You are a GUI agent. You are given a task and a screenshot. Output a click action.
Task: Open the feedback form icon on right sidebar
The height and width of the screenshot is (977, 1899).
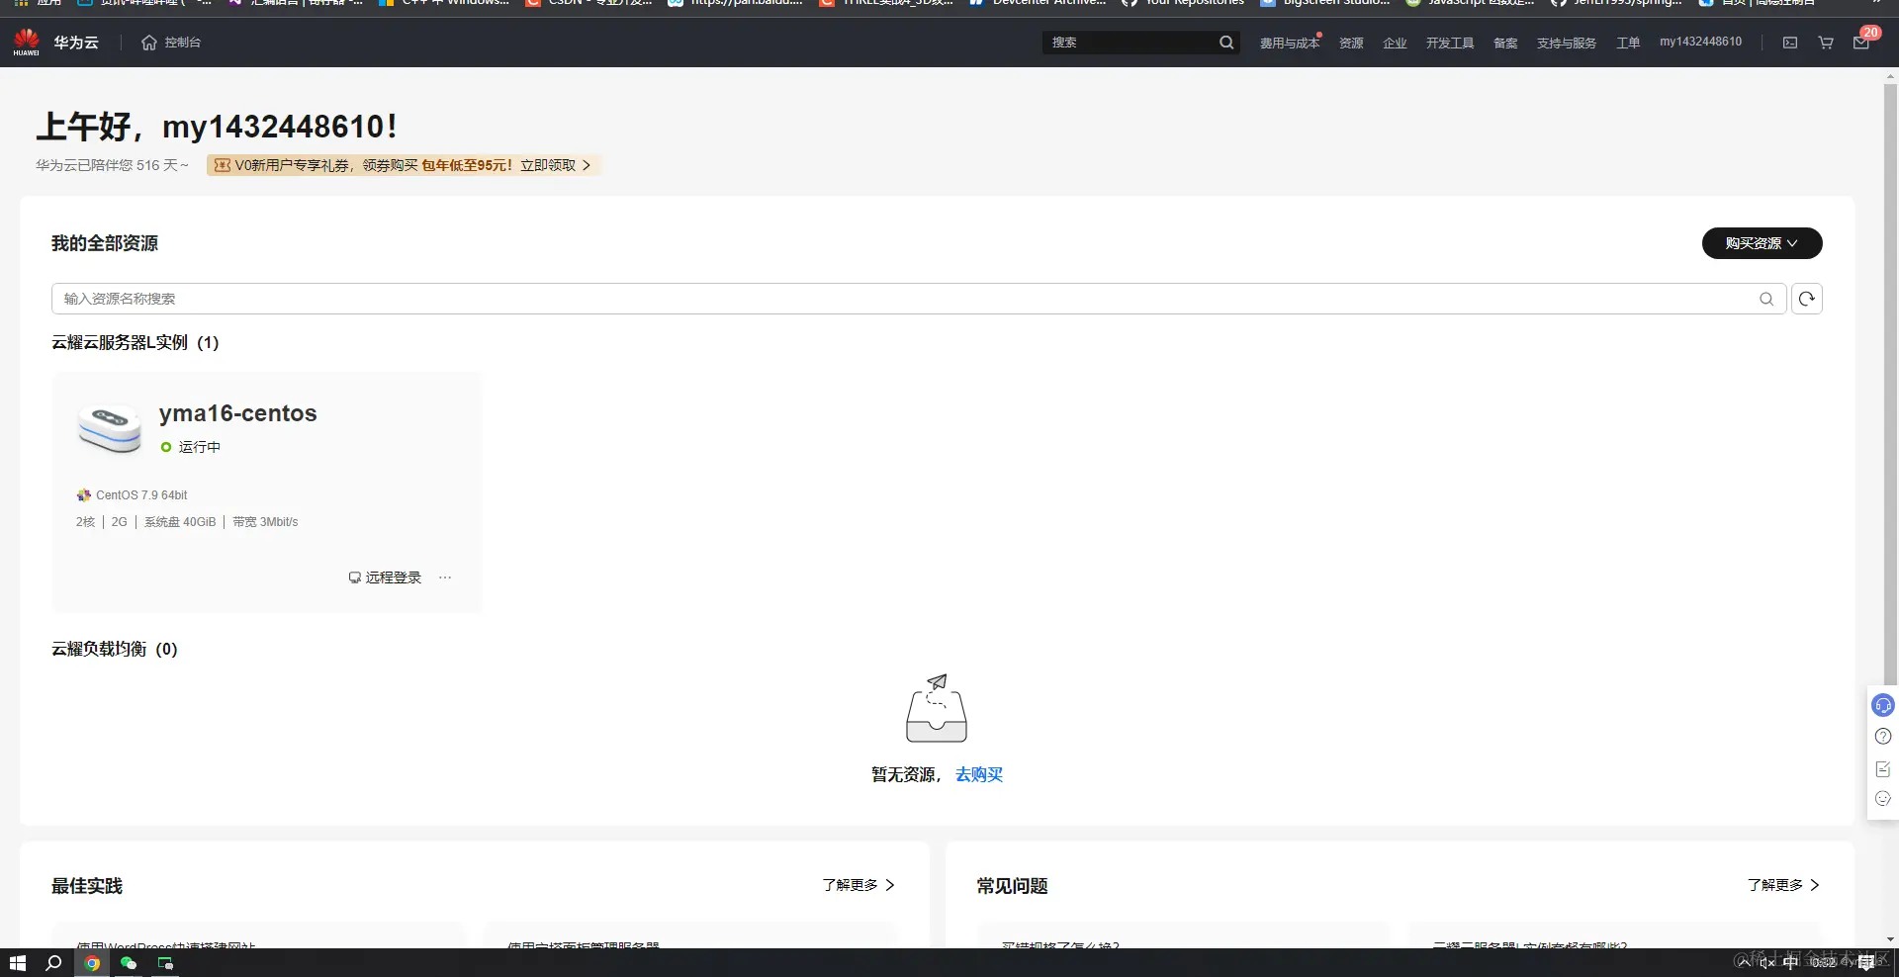click(x=1882, y=768)
